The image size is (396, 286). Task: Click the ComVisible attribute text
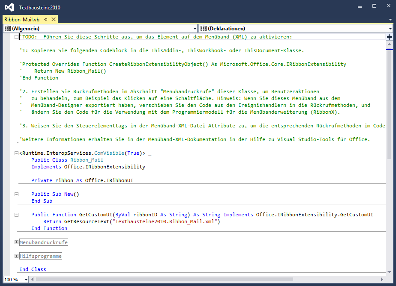109,153
